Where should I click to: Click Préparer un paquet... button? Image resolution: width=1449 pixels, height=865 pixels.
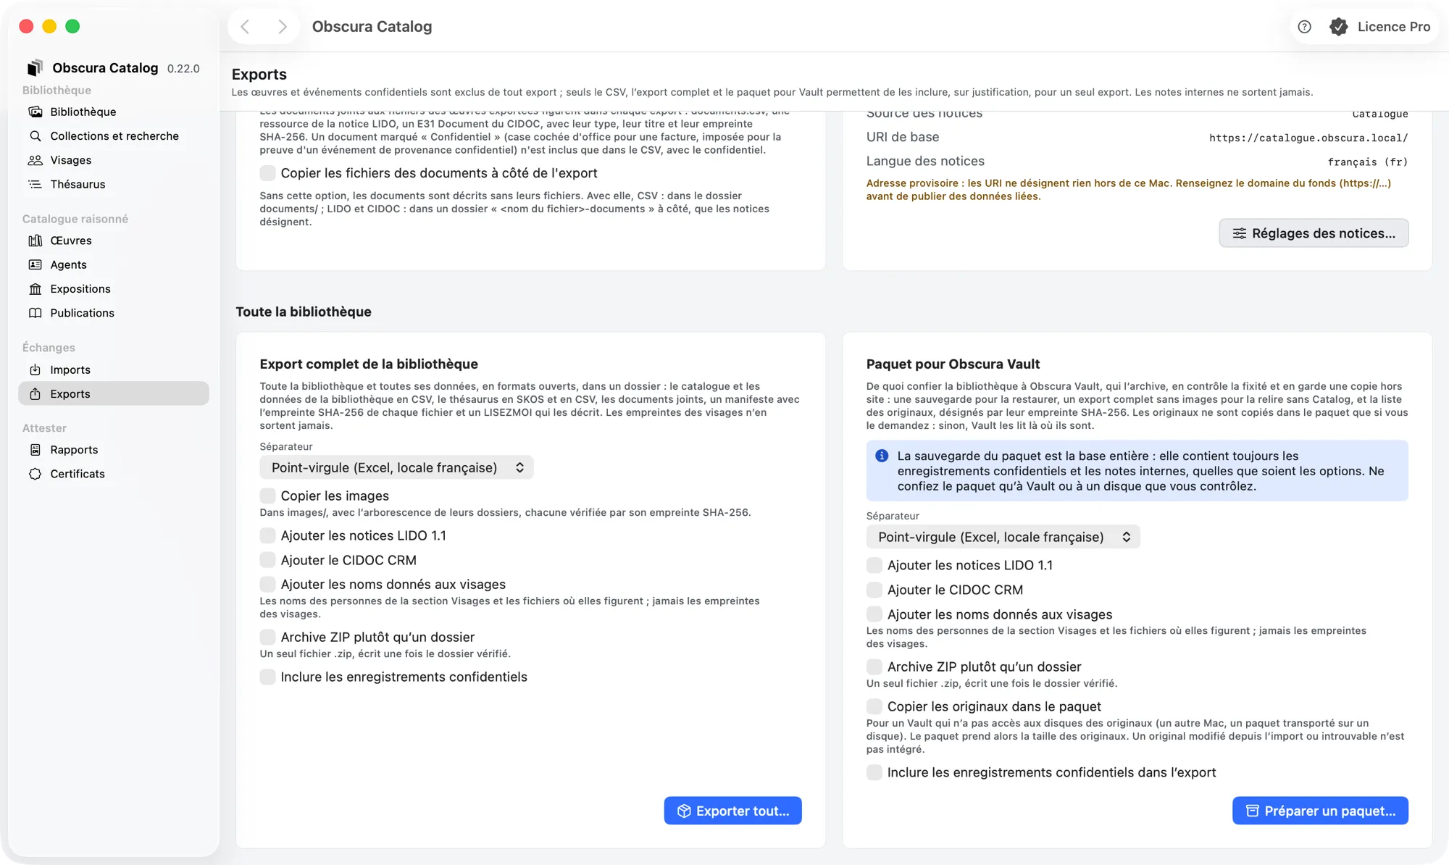(1320, 811)
